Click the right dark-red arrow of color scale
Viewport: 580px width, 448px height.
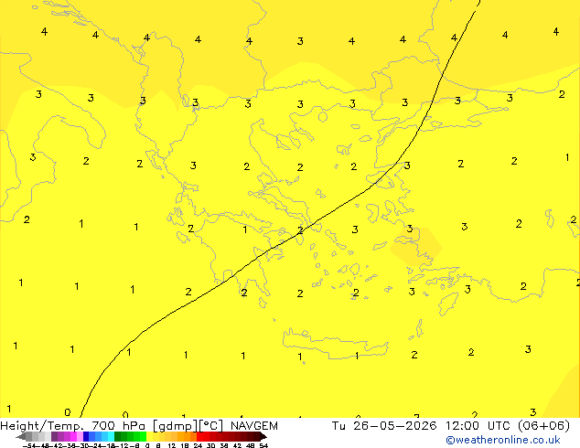pyautogui.click(x=263, y=437)
